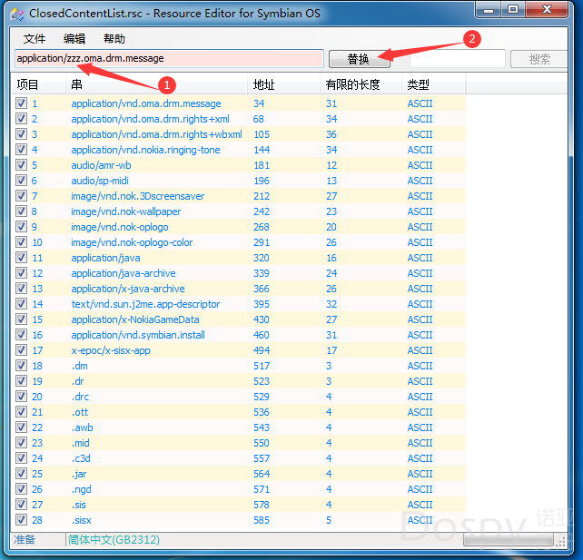Sort by the 项目 column header

pos(38,84)
